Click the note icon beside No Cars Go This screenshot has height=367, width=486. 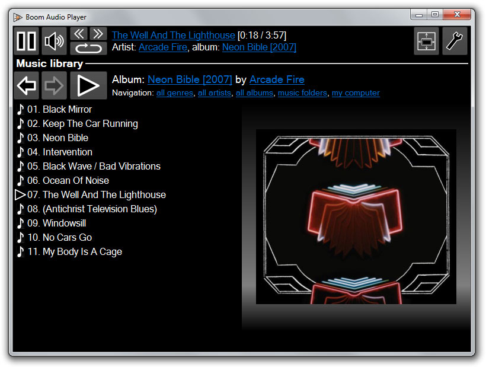coord(21,238)
